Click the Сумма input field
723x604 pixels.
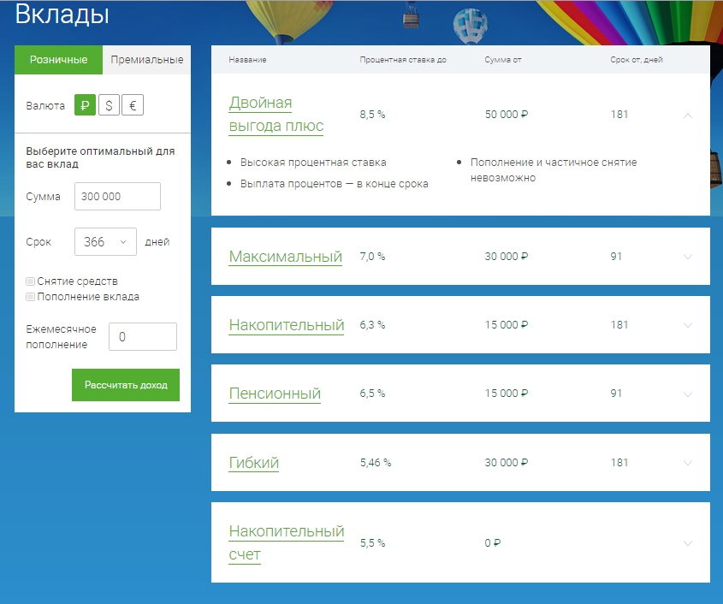(117, 196)
